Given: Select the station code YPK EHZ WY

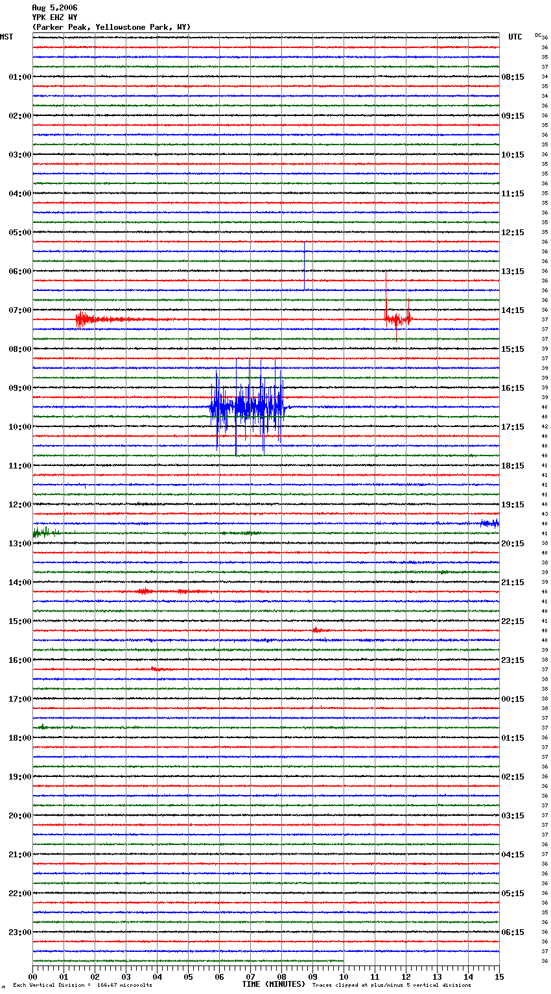Looking at the screenshot, I should pyautogui.click(x=54, y=17).
